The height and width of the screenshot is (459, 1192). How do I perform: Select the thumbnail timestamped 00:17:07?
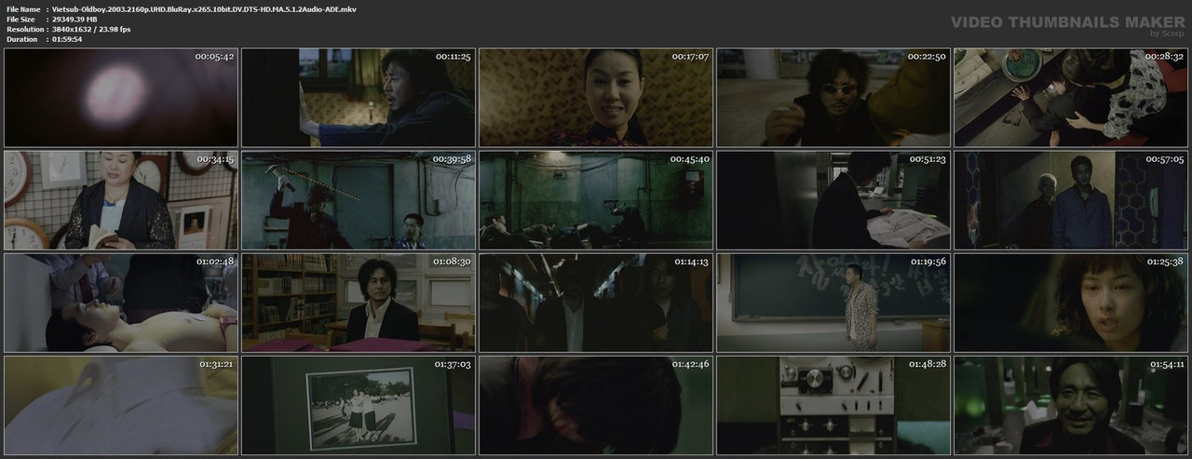click(x=596, y=97)
